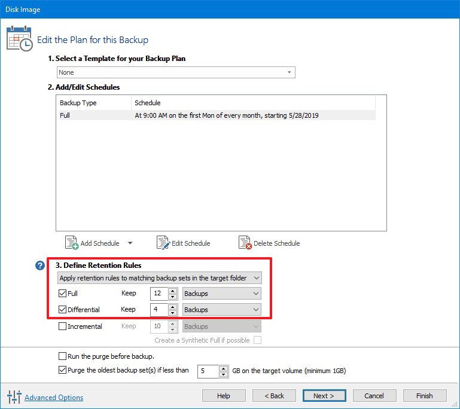Click the Add Schedule document icon

[x=72, y=243]
